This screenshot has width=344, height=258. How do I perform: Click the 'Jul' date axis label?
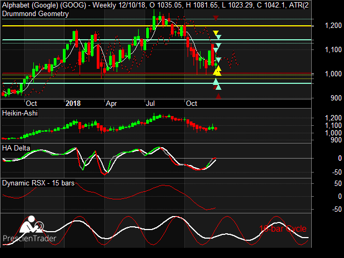150,103
